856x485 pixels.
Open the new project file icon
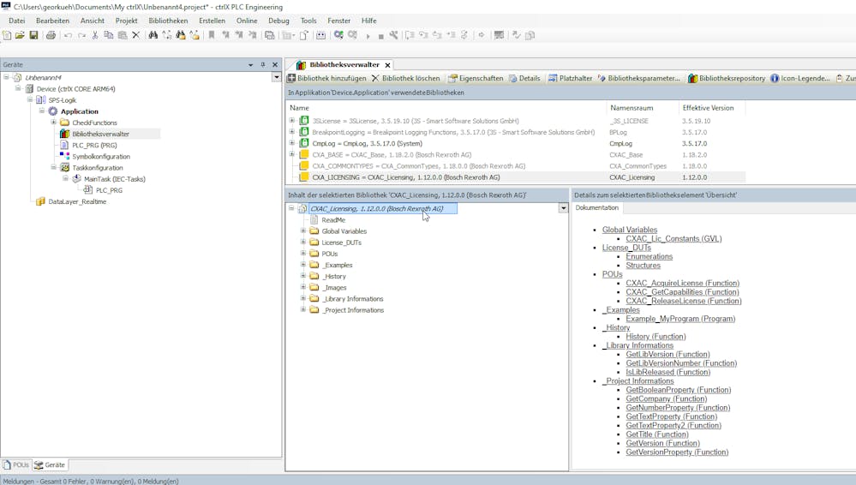[7, 35]
